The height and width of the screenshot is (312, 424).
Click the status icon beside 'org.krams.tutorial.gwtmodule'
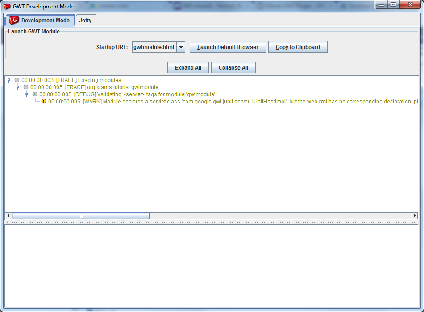click(26, 87)
